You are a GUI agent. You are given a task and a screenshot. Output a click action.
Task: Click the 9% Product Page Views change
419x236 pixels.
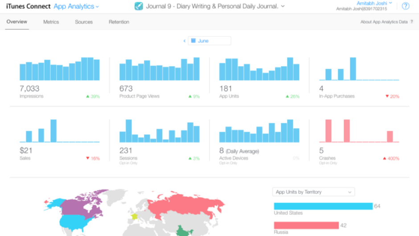(x=197, y=96)
